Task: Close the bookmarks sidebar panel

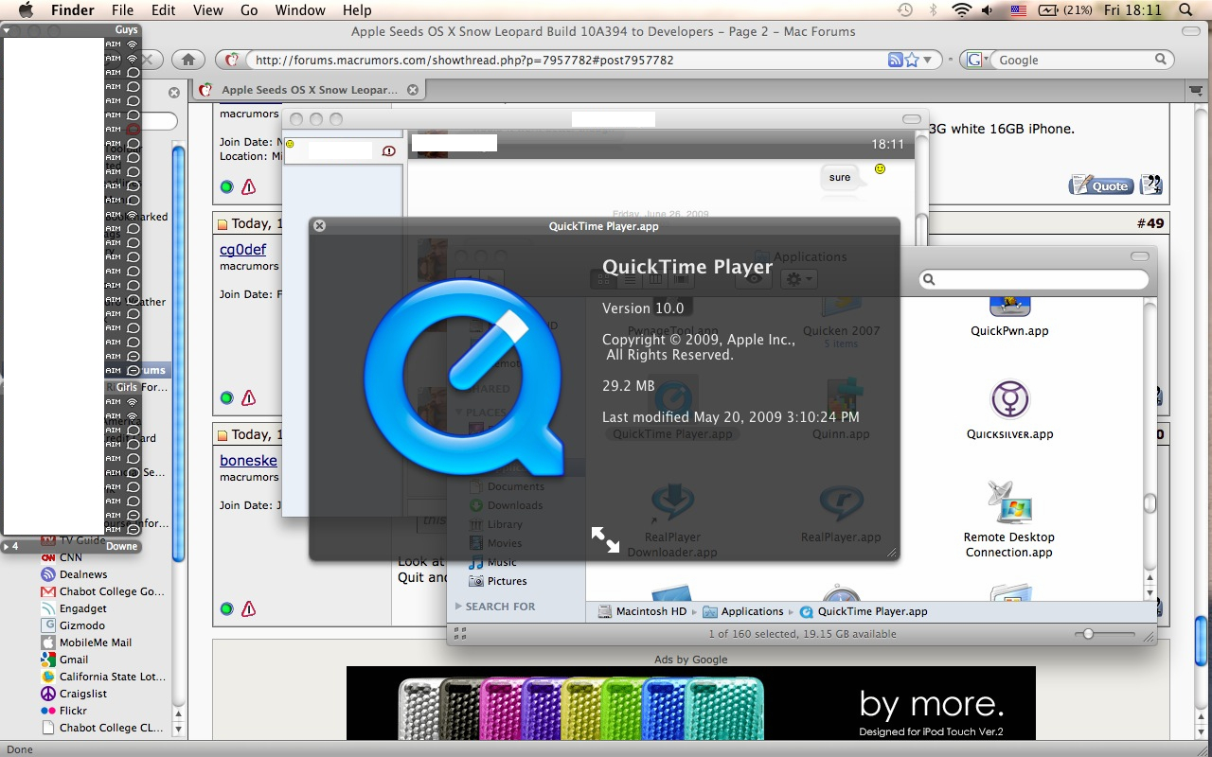Action: (174, 93)
